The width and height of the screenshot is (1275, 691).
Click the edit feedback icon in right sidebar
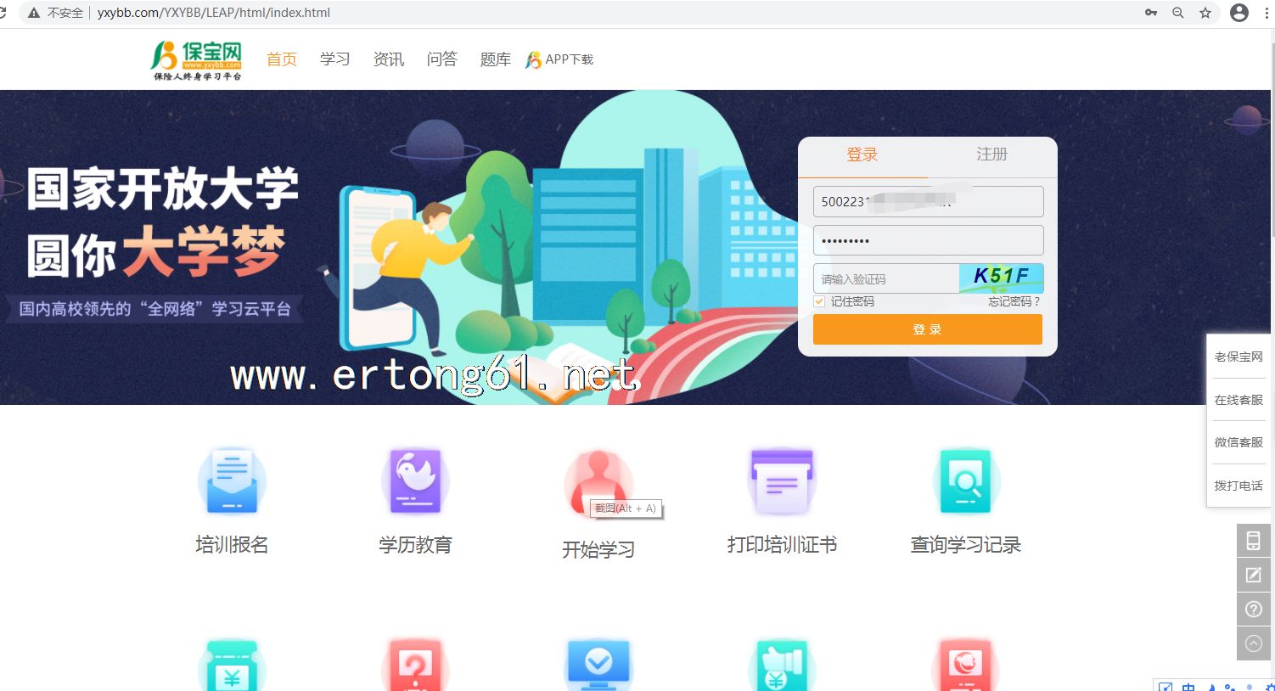click(x=1253, y=575)
